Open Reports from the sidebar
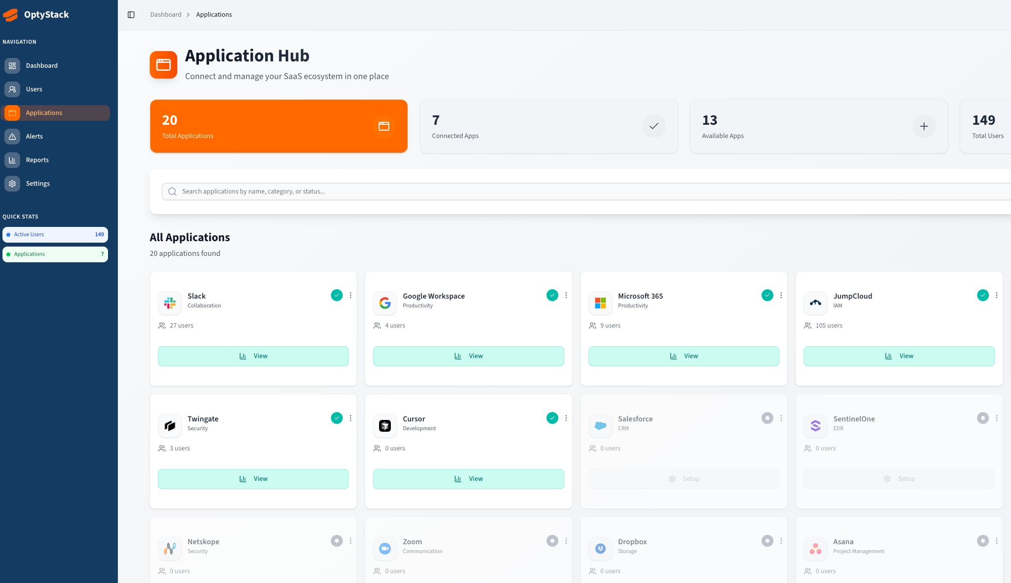The width and height of the screenshot is (1011, 583). 37,160
